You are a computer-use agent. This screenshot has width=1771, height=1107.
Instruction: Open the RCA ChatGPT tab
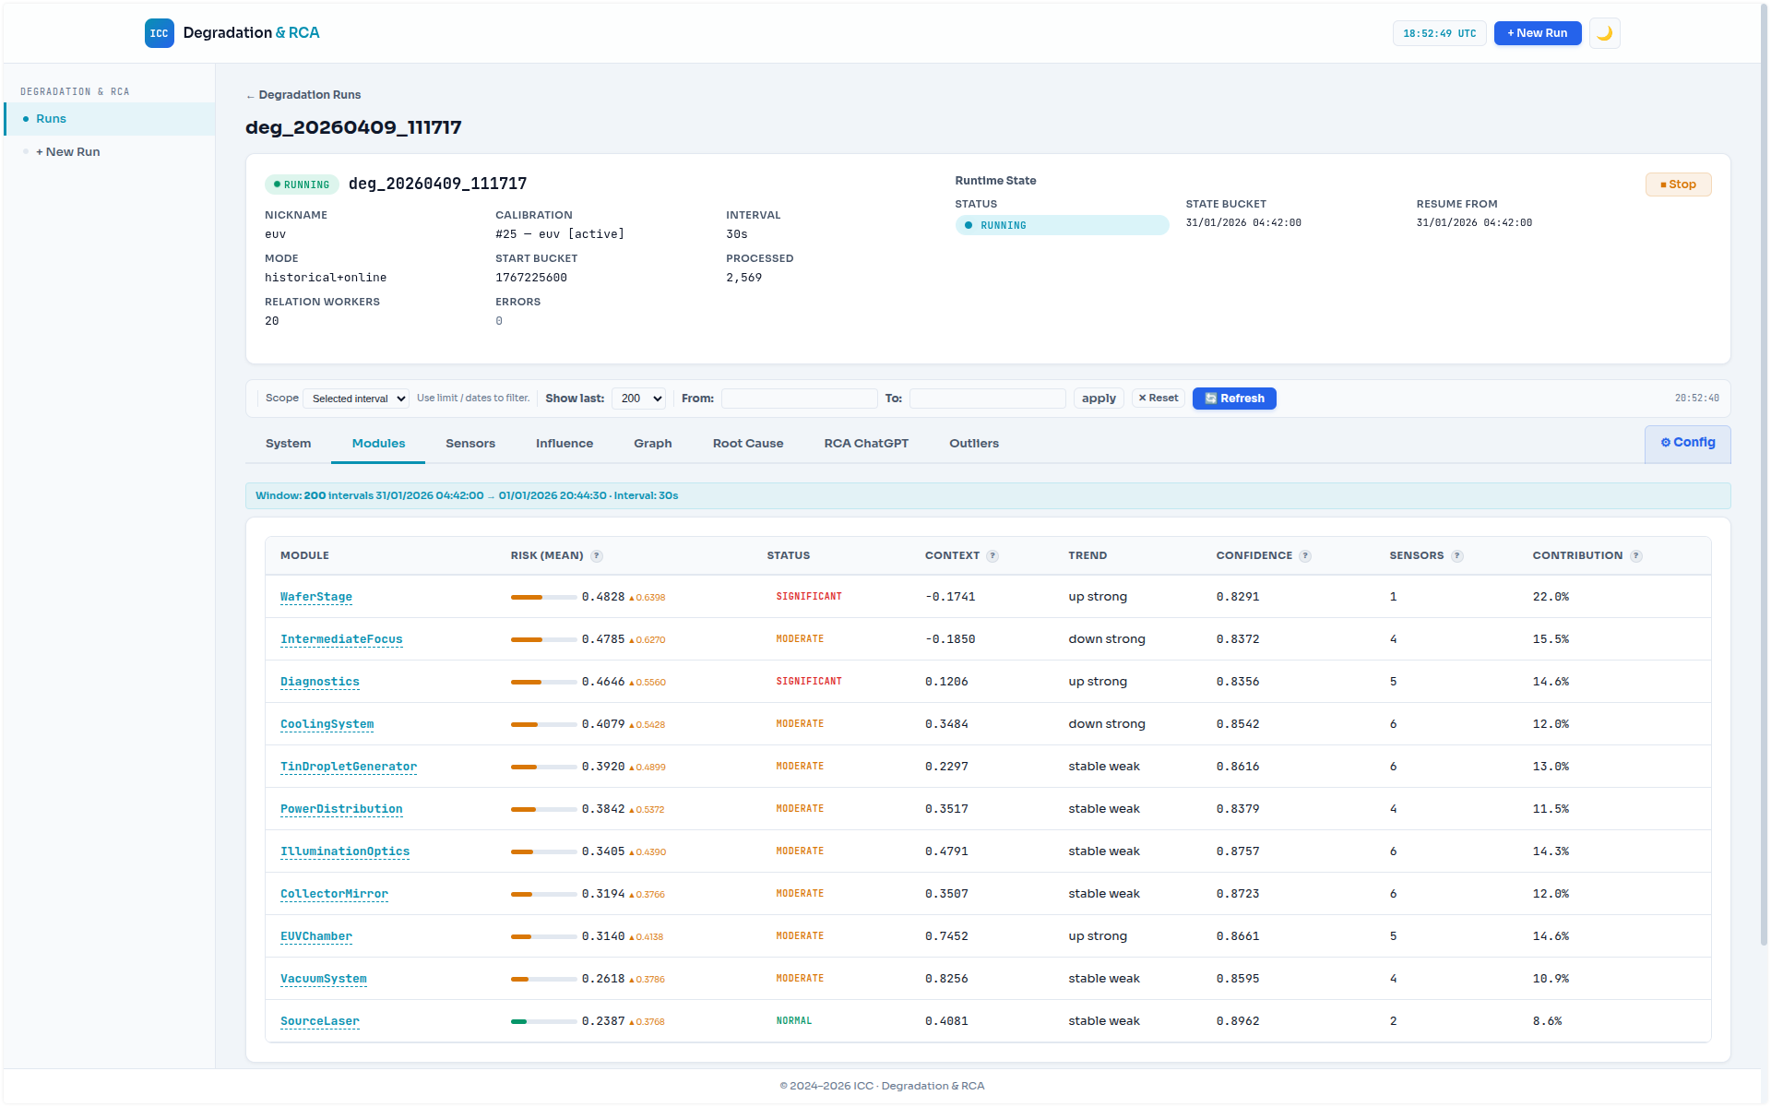pos(865,443)
